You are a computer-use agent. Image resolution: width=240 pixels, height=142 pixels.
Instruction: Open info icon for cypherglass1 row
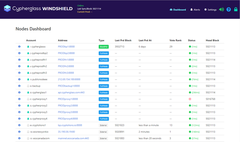(19, 92)
